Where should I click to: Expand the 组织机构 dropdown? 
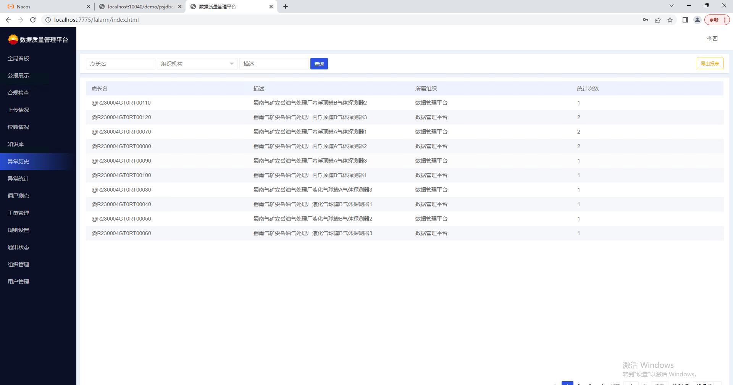click(x=197, y=64)
